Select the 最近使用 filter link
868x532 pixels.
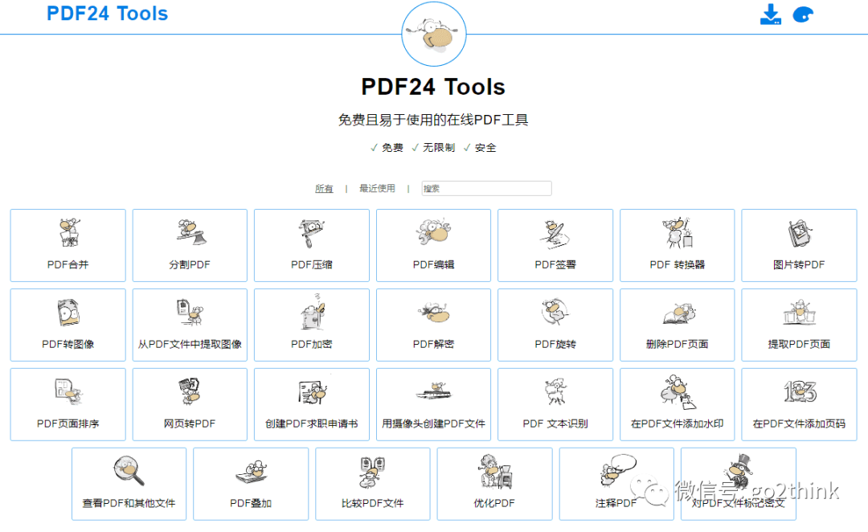pyautogui.click(x=377, y=189)
